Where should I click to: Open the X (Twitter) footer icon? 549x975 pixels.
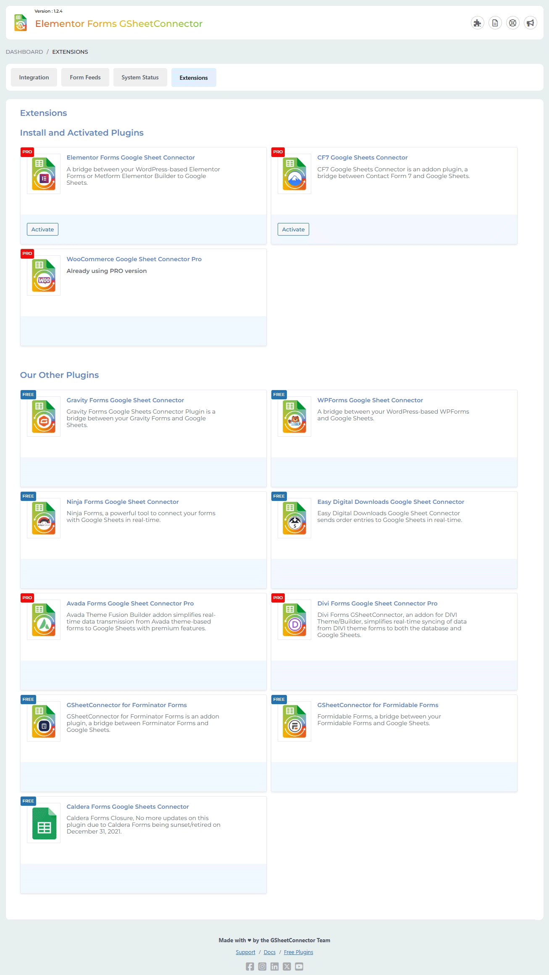(287, 966)
